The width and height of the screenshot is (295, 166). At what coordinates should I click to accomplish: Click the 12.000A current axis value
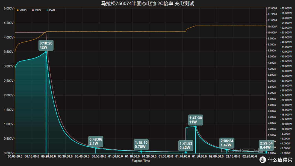[x=272, y=8]
